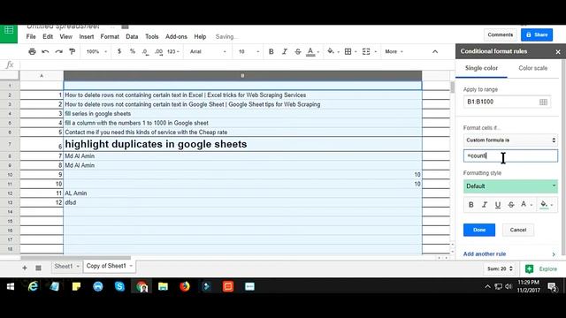Open the font size 10 dropdown
The width and height of the screenshot is (566, 318).
coord(249,51)
